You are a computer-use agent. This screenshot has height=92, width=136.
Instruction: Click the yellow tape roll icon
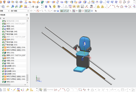click(x=54, y=7)
